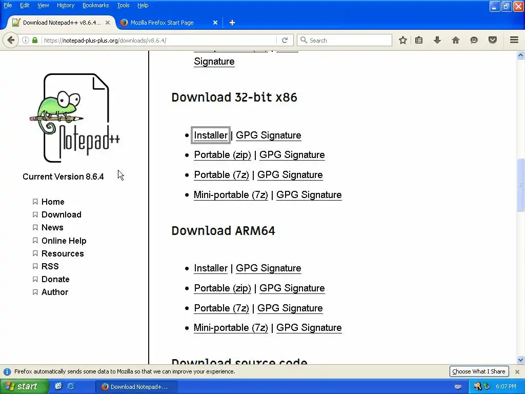Viewport: 525px width, 394px height.
Task: Open the Signature link at top of page
Action: point(214,62)
